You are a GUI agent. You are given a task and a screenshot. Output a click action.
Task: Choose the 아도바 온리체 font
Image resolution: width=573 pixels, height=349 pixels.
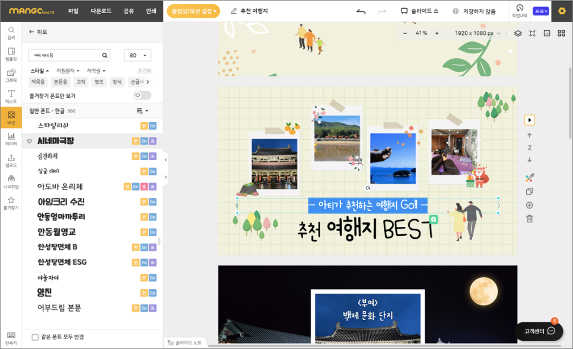click(61, 187)
